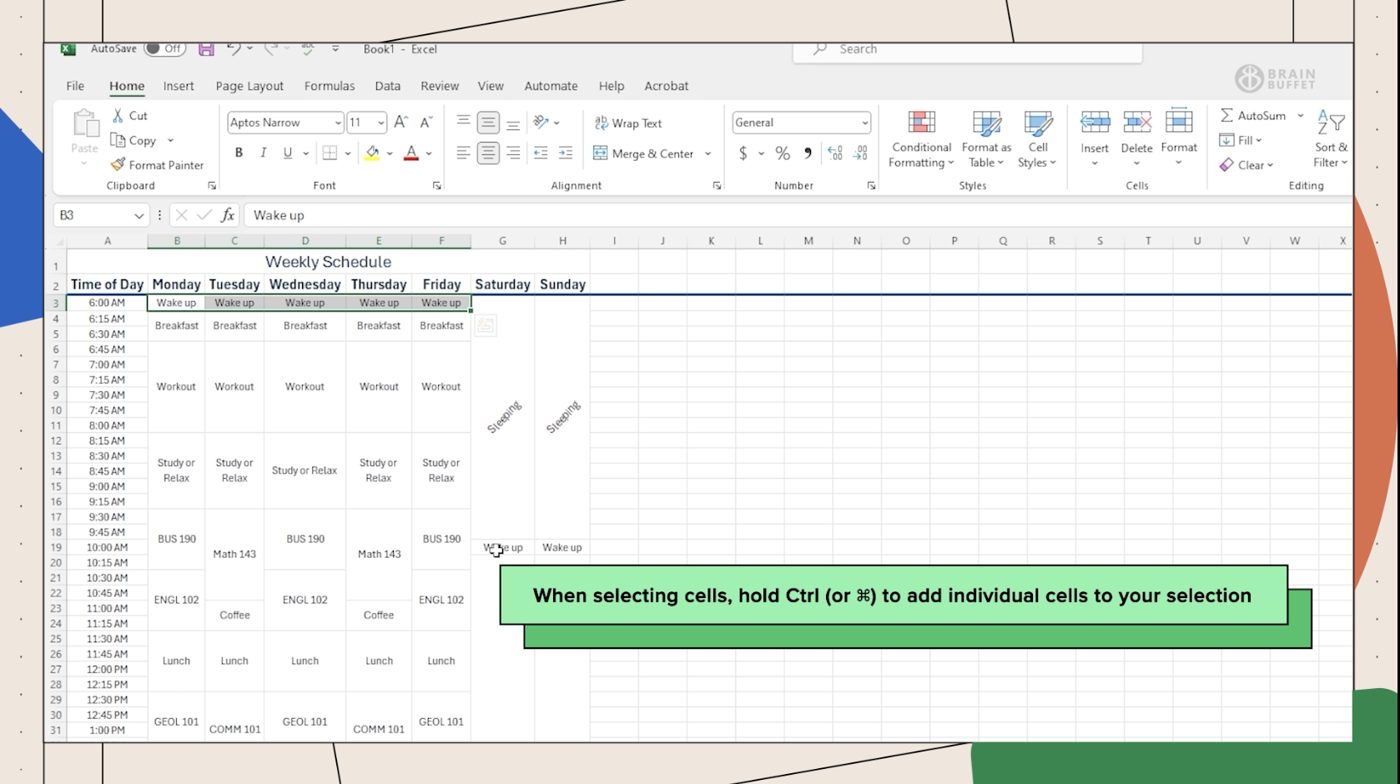This screenshot has width=1400, height=784.
Task: Open the font name dropdown
Action: [x=338, y=123]
